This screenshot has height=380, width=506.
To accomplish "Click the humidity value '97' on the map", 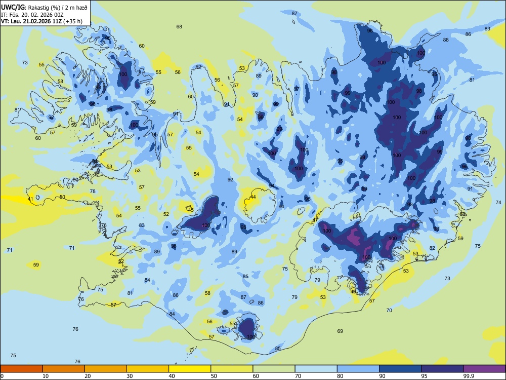I will tap(296, 89).
